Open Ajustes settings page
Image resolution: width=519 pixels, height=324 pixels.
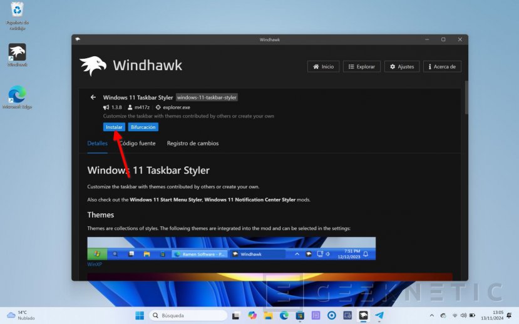coord(401,66)
